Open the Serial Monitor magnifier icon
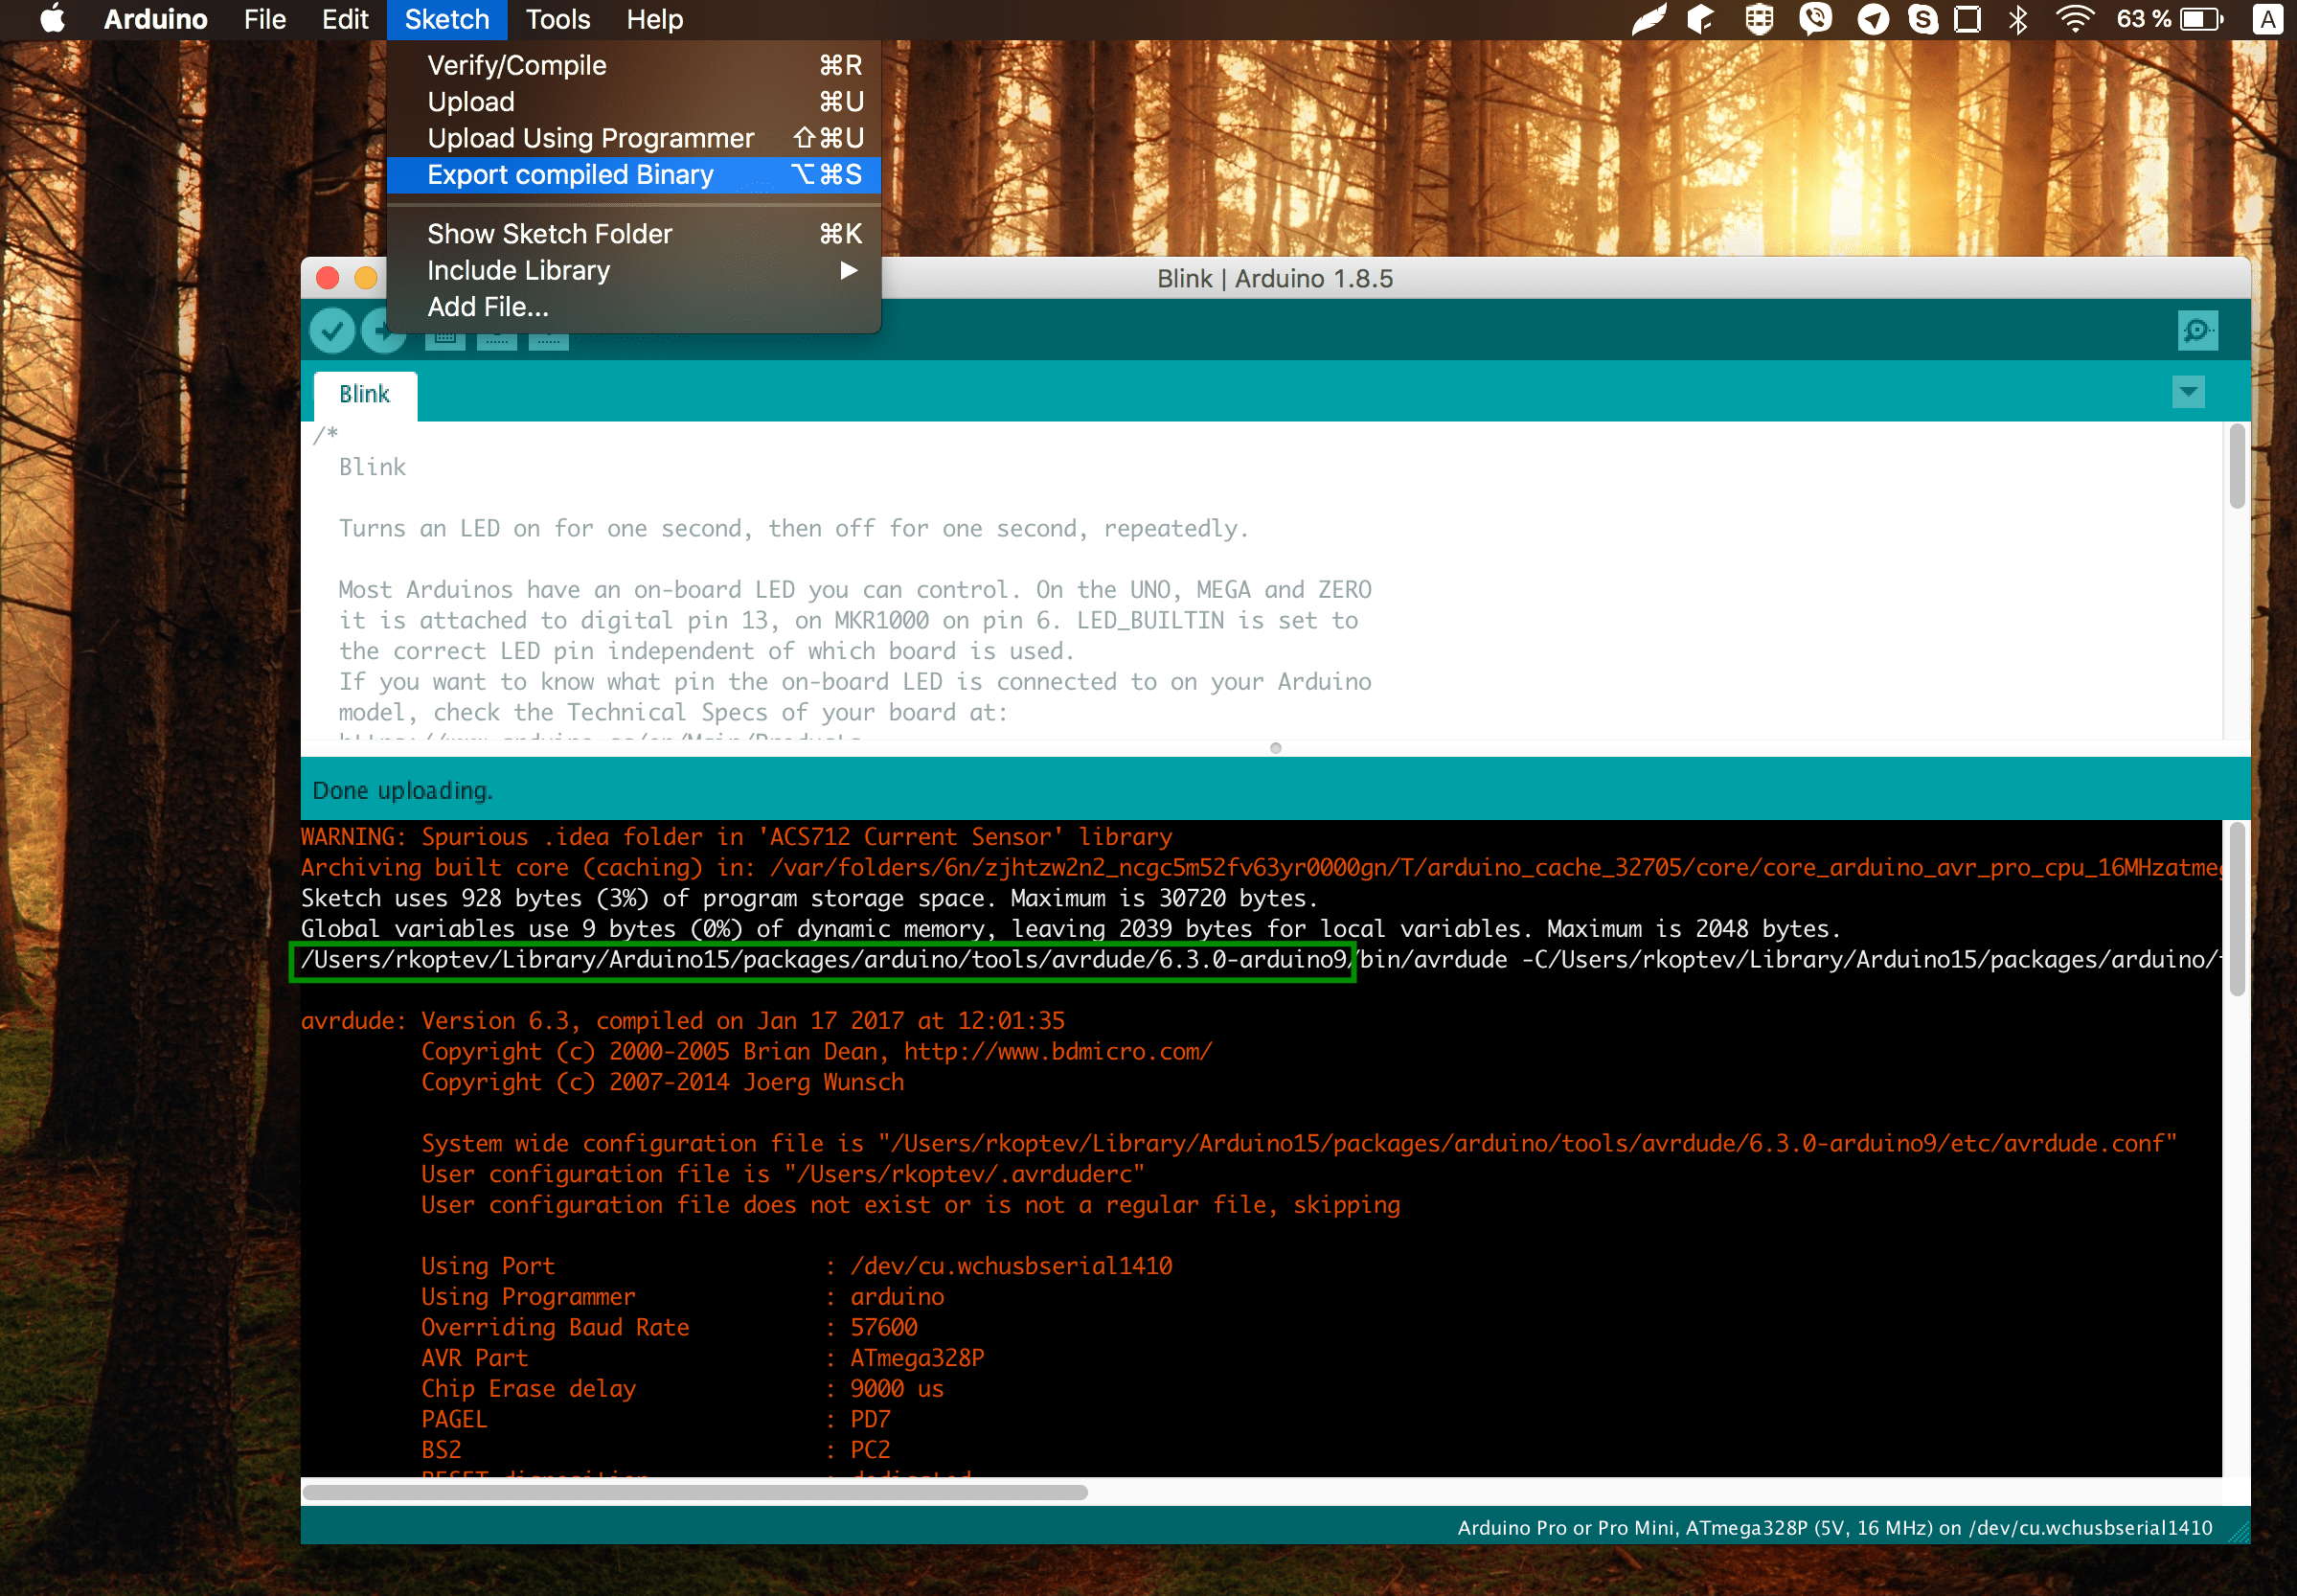Viewport: 2297px width, 1596px height. pyautogui.click(x=2197, y=331)
